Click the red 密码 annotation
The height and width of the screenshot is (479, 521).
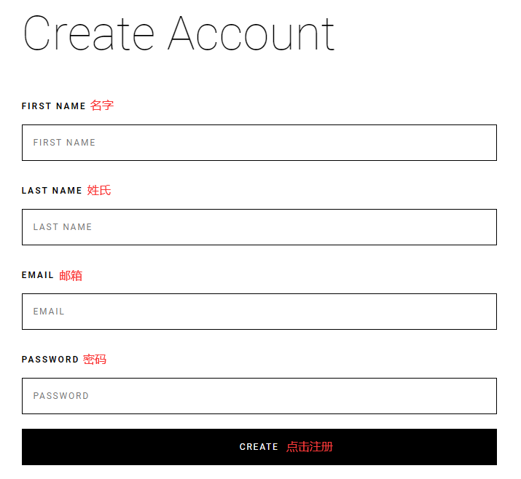click(95, 360)
